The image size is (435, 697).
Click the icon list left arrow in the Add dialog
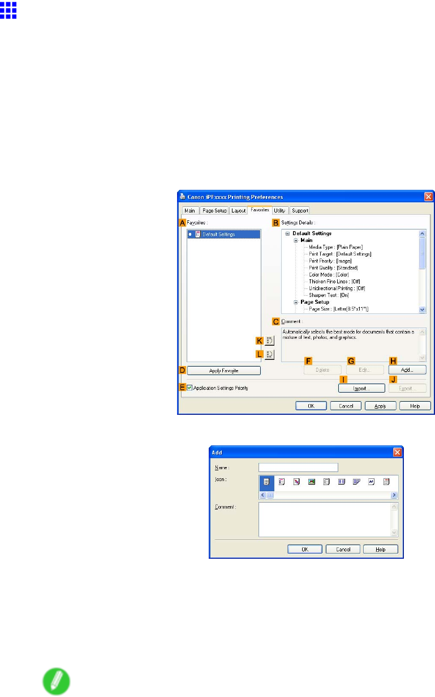pyautogui.click(x=262, y=495)
